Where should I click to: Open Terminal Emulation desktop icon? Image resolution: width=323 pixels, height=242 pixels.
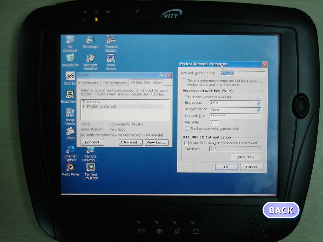tap(91, 171)
